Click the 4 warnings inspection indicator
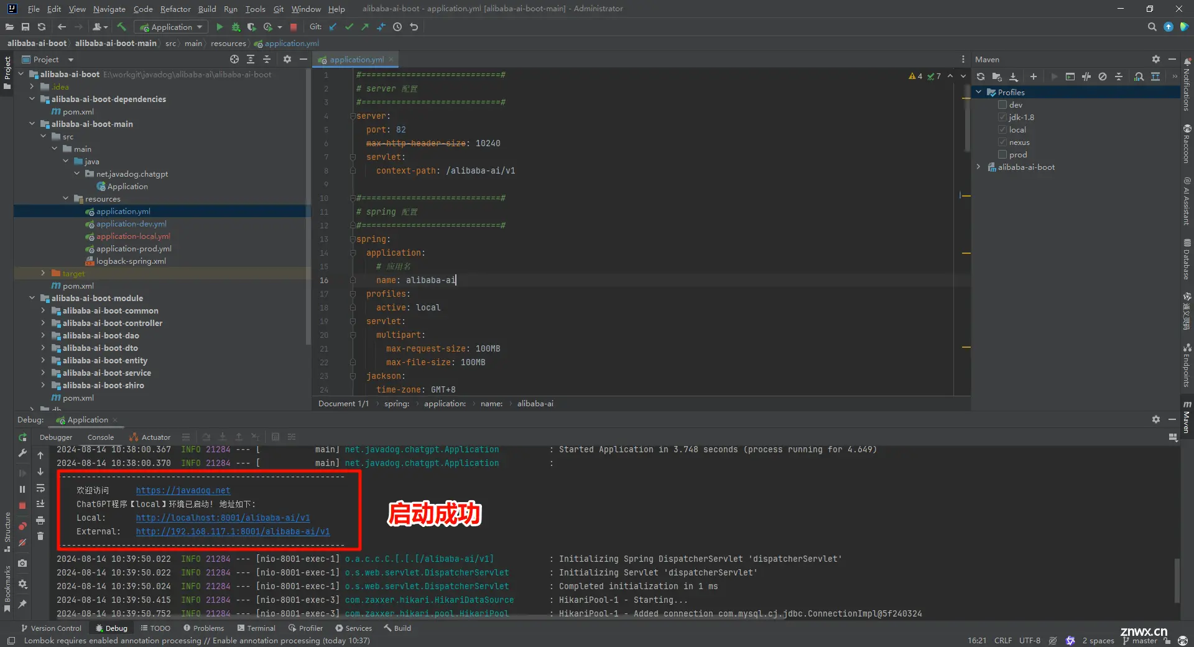Screen dimensions: 1194x647 (x=915, y=76)
